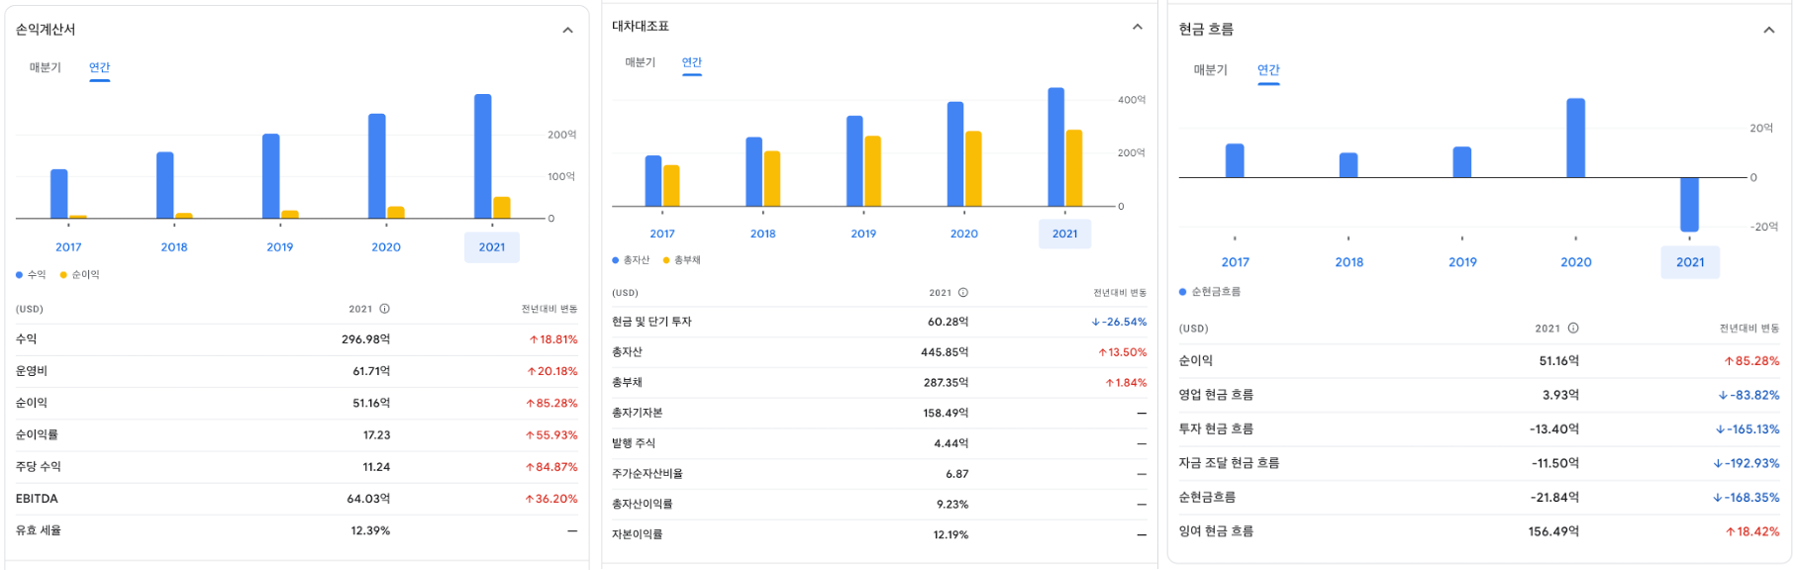Select highlighted 2021 in 현금 흐름 chart

point(1690,262)
